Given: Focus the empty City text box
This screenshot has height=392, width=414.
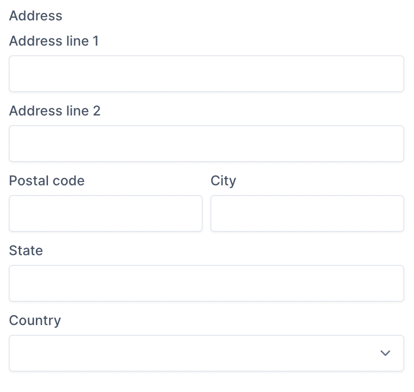Looking at the screenshot, I should pyautogui.click(x=307, y=213).
